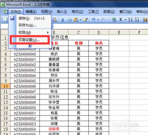
Task: Click the Copy icon in toolbar
Action: coord(69,19)
